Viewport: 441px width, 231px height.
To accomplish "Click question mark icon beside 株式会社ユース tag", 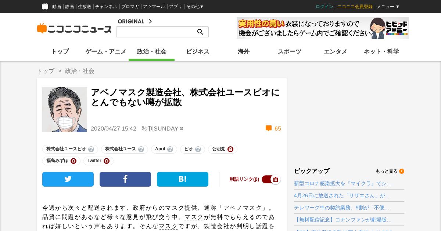I will (x=141, y=149).
